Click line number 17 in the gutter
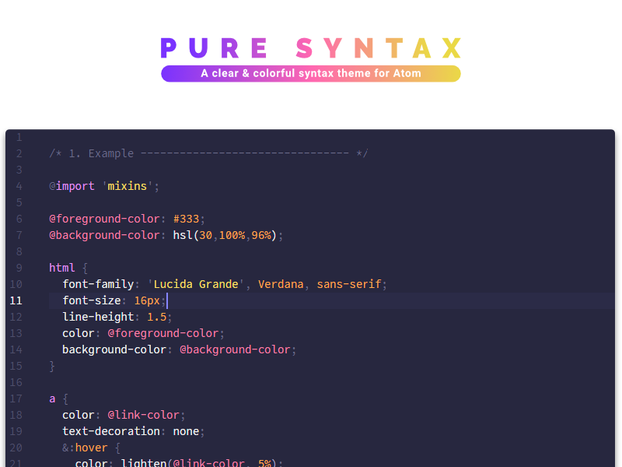Viewport: 622px width, 467px height. click(16, 399)
